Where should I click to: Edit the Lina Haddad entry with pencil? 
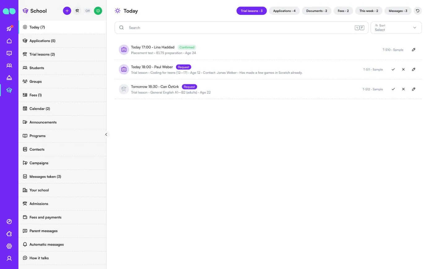(414, 50)
